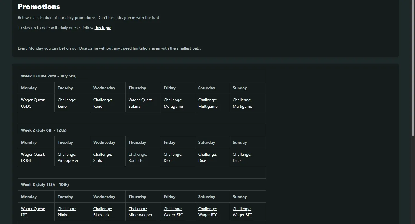Click the Sunday header in Week 3
This screenshot has height=224, width=415.
tap(240, 197)
